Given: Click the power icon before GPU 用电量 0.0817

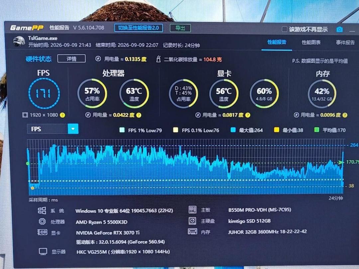Looking at the screenshot, I should (x=198, y=115).
